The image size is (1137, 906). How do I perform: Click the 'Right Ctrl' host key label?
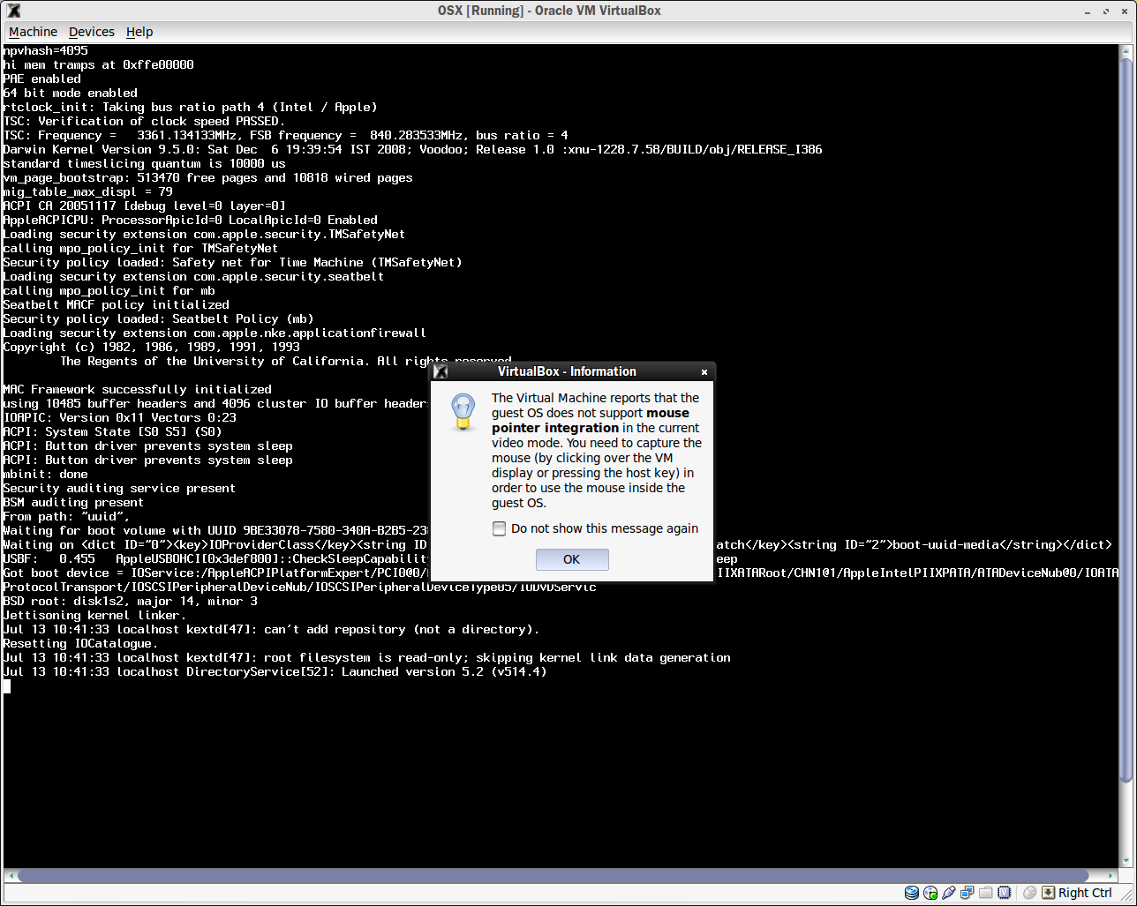pos(1085,893)
